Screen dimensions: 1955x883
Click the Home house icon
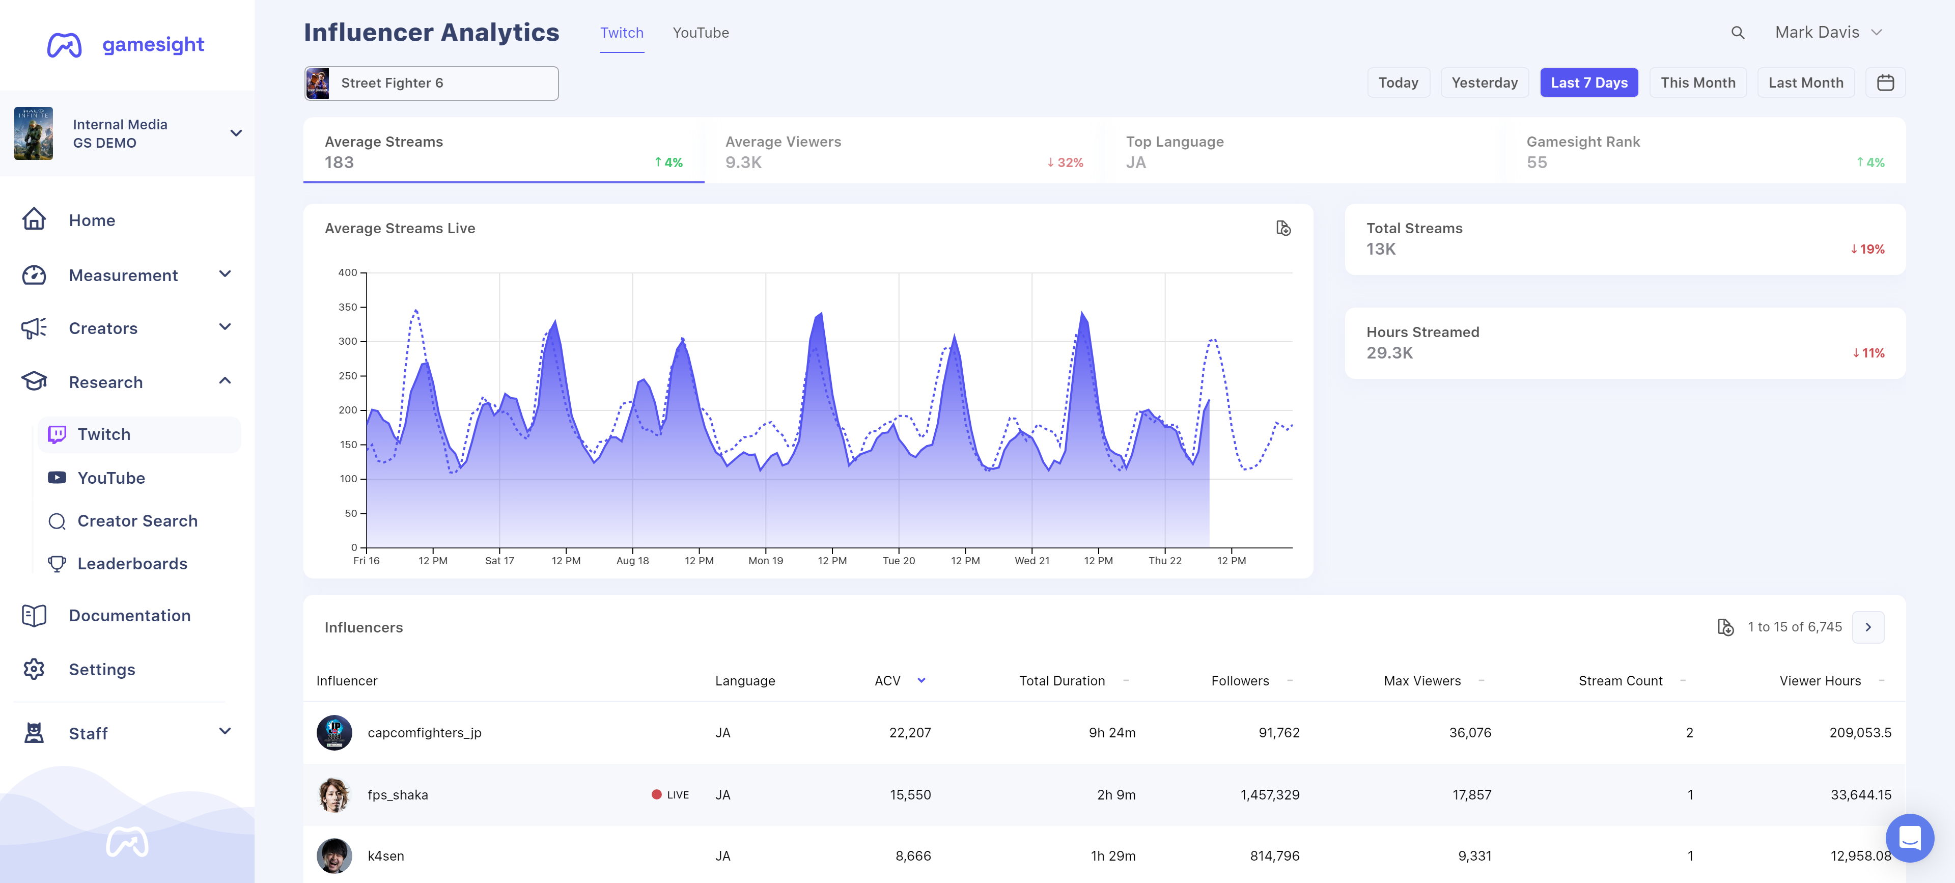34,219
